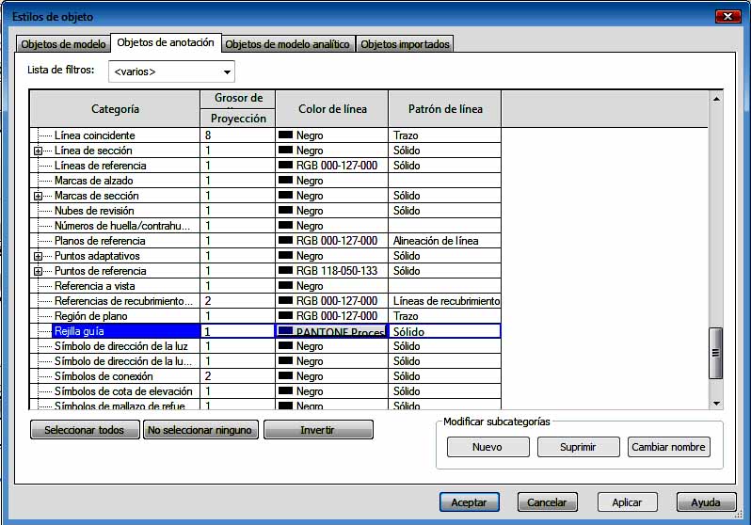This screenshot has height=525, width=751.
Task: Select the Nubes de revisión row
Action: [94, 211]
